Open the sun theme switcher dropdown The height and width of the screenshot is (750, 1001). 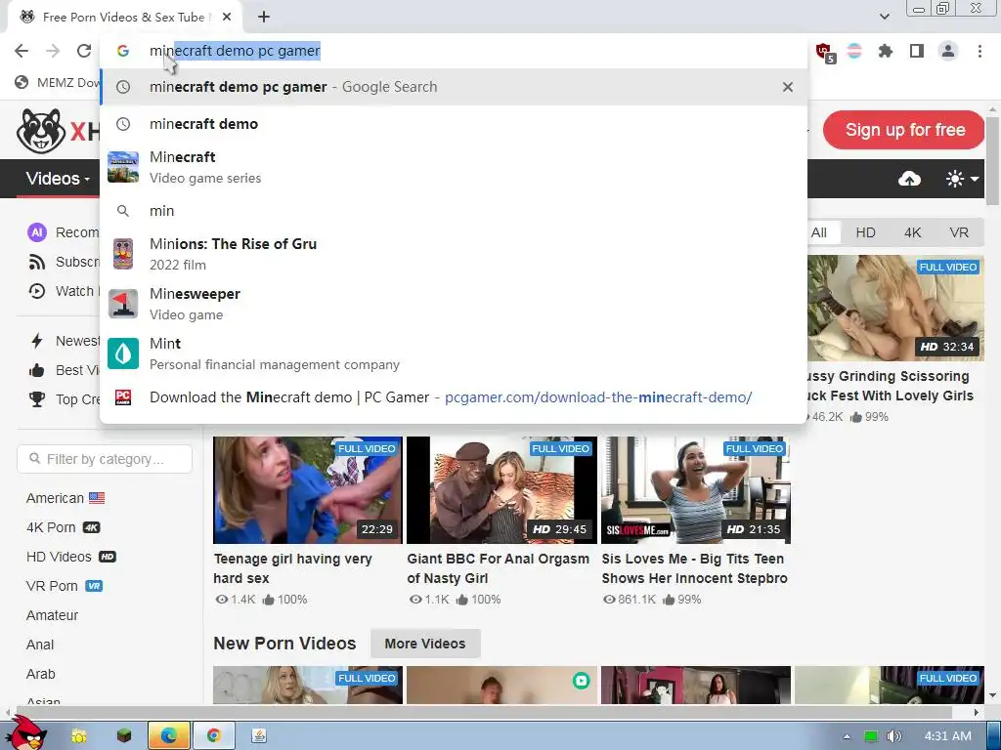point(962,180)
